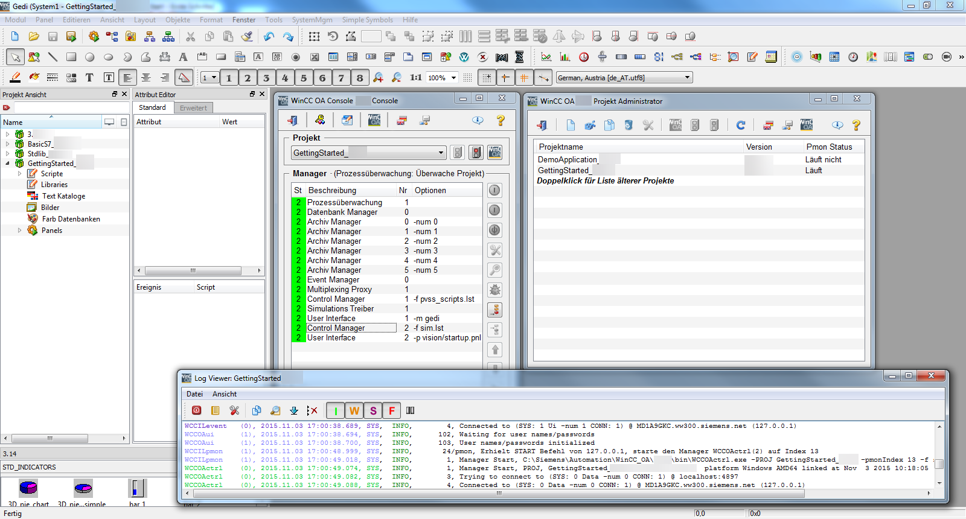This screenshot has width=966, height=519.
Task: Expand the Stdlib project tree node
Action: [x=8, y=154]
